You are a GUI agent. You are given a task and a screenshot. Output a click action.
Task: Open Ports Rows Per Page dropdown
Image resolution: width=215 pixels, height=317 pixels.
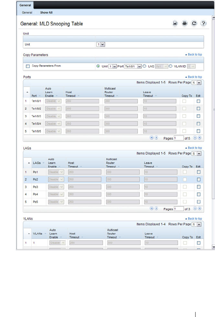(197, 82)
